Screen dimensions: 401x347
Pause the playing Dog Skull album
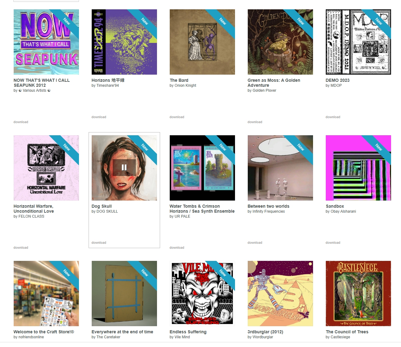[x=124, y=168]
